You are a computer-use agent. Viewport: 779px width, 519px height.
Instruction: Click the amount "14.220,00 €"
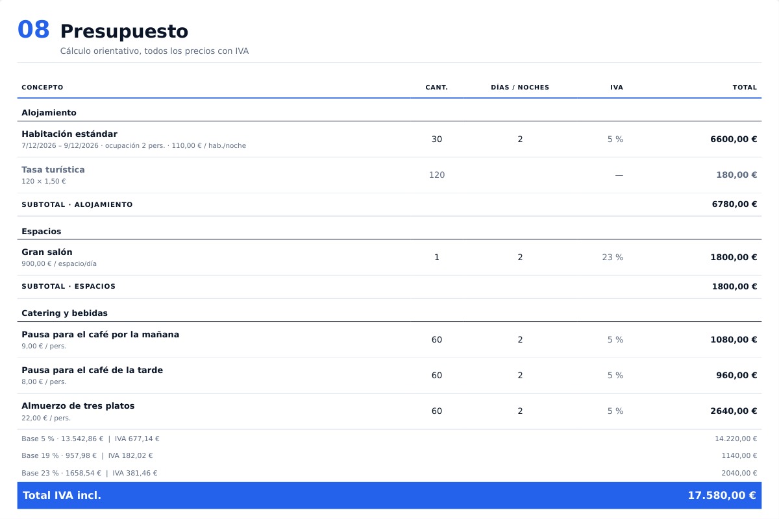pyautogui.click(x=736, y=439)
